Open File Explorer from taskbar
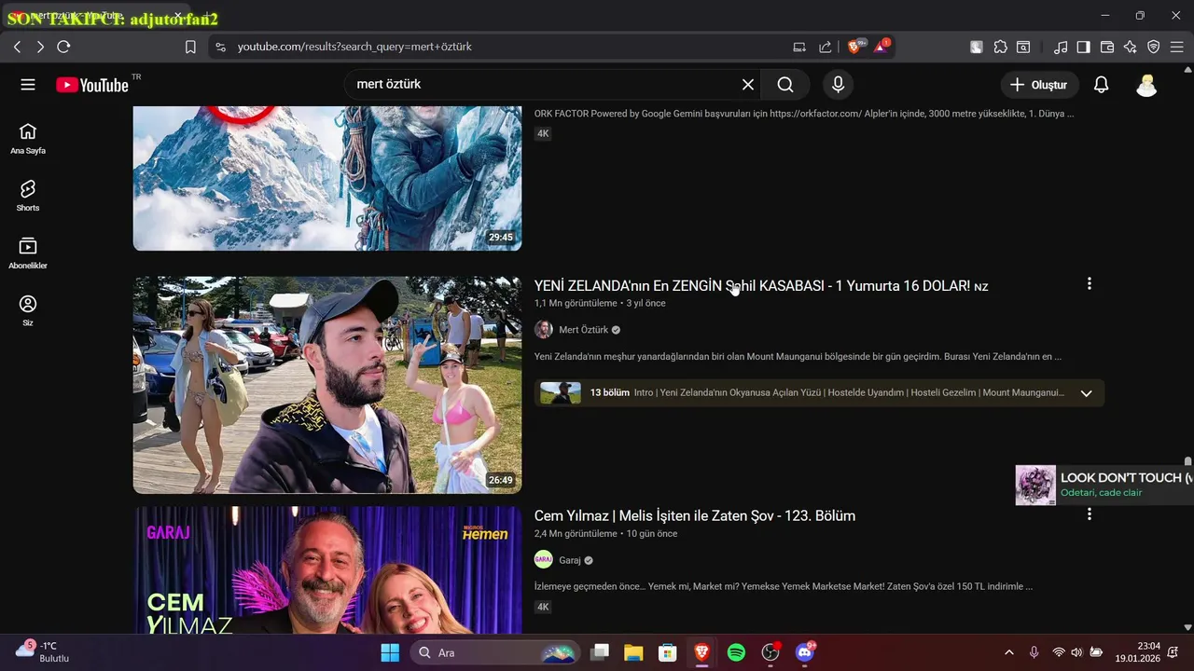 tap(633, 652)
